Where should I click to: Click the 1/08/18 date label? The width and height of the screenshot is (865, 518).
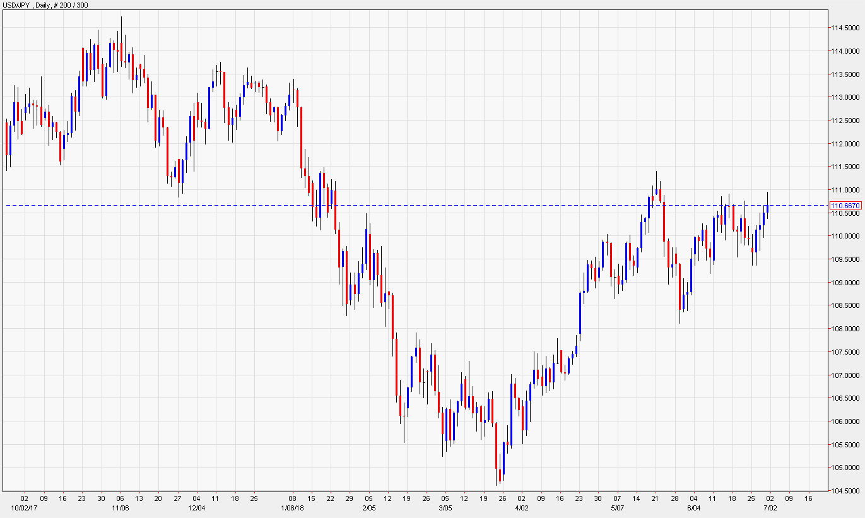click(293, 508)
